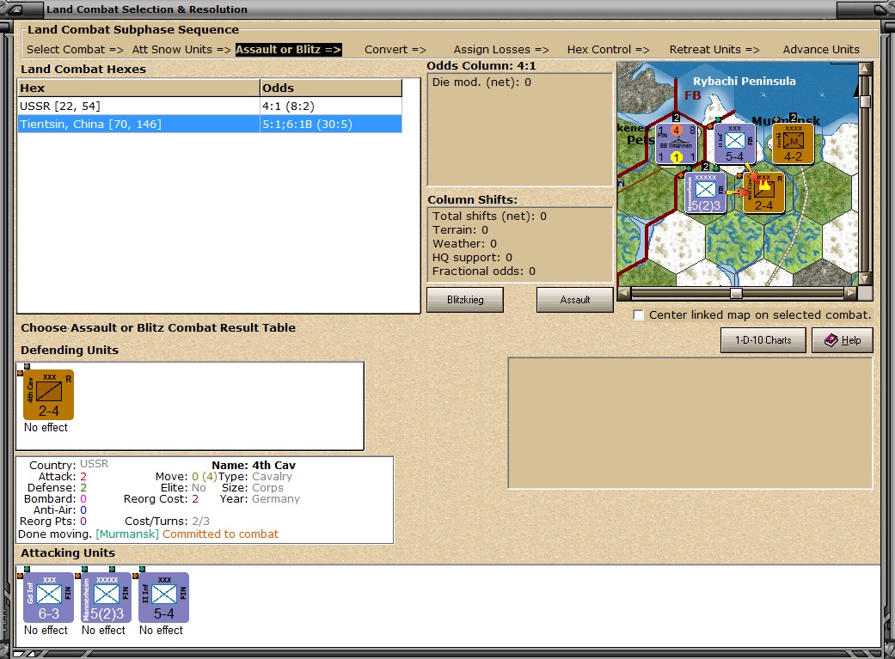Image resolution: width=895 pixels, height=659 pixels.
Task: Click the vertical scrollbar thumb of the map
Action: [x=865, y=101]
